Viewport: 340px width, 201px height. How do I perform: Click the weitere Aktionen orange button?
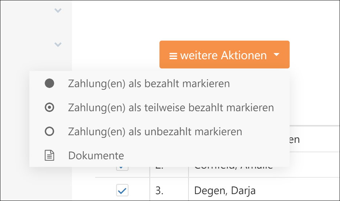224,55
